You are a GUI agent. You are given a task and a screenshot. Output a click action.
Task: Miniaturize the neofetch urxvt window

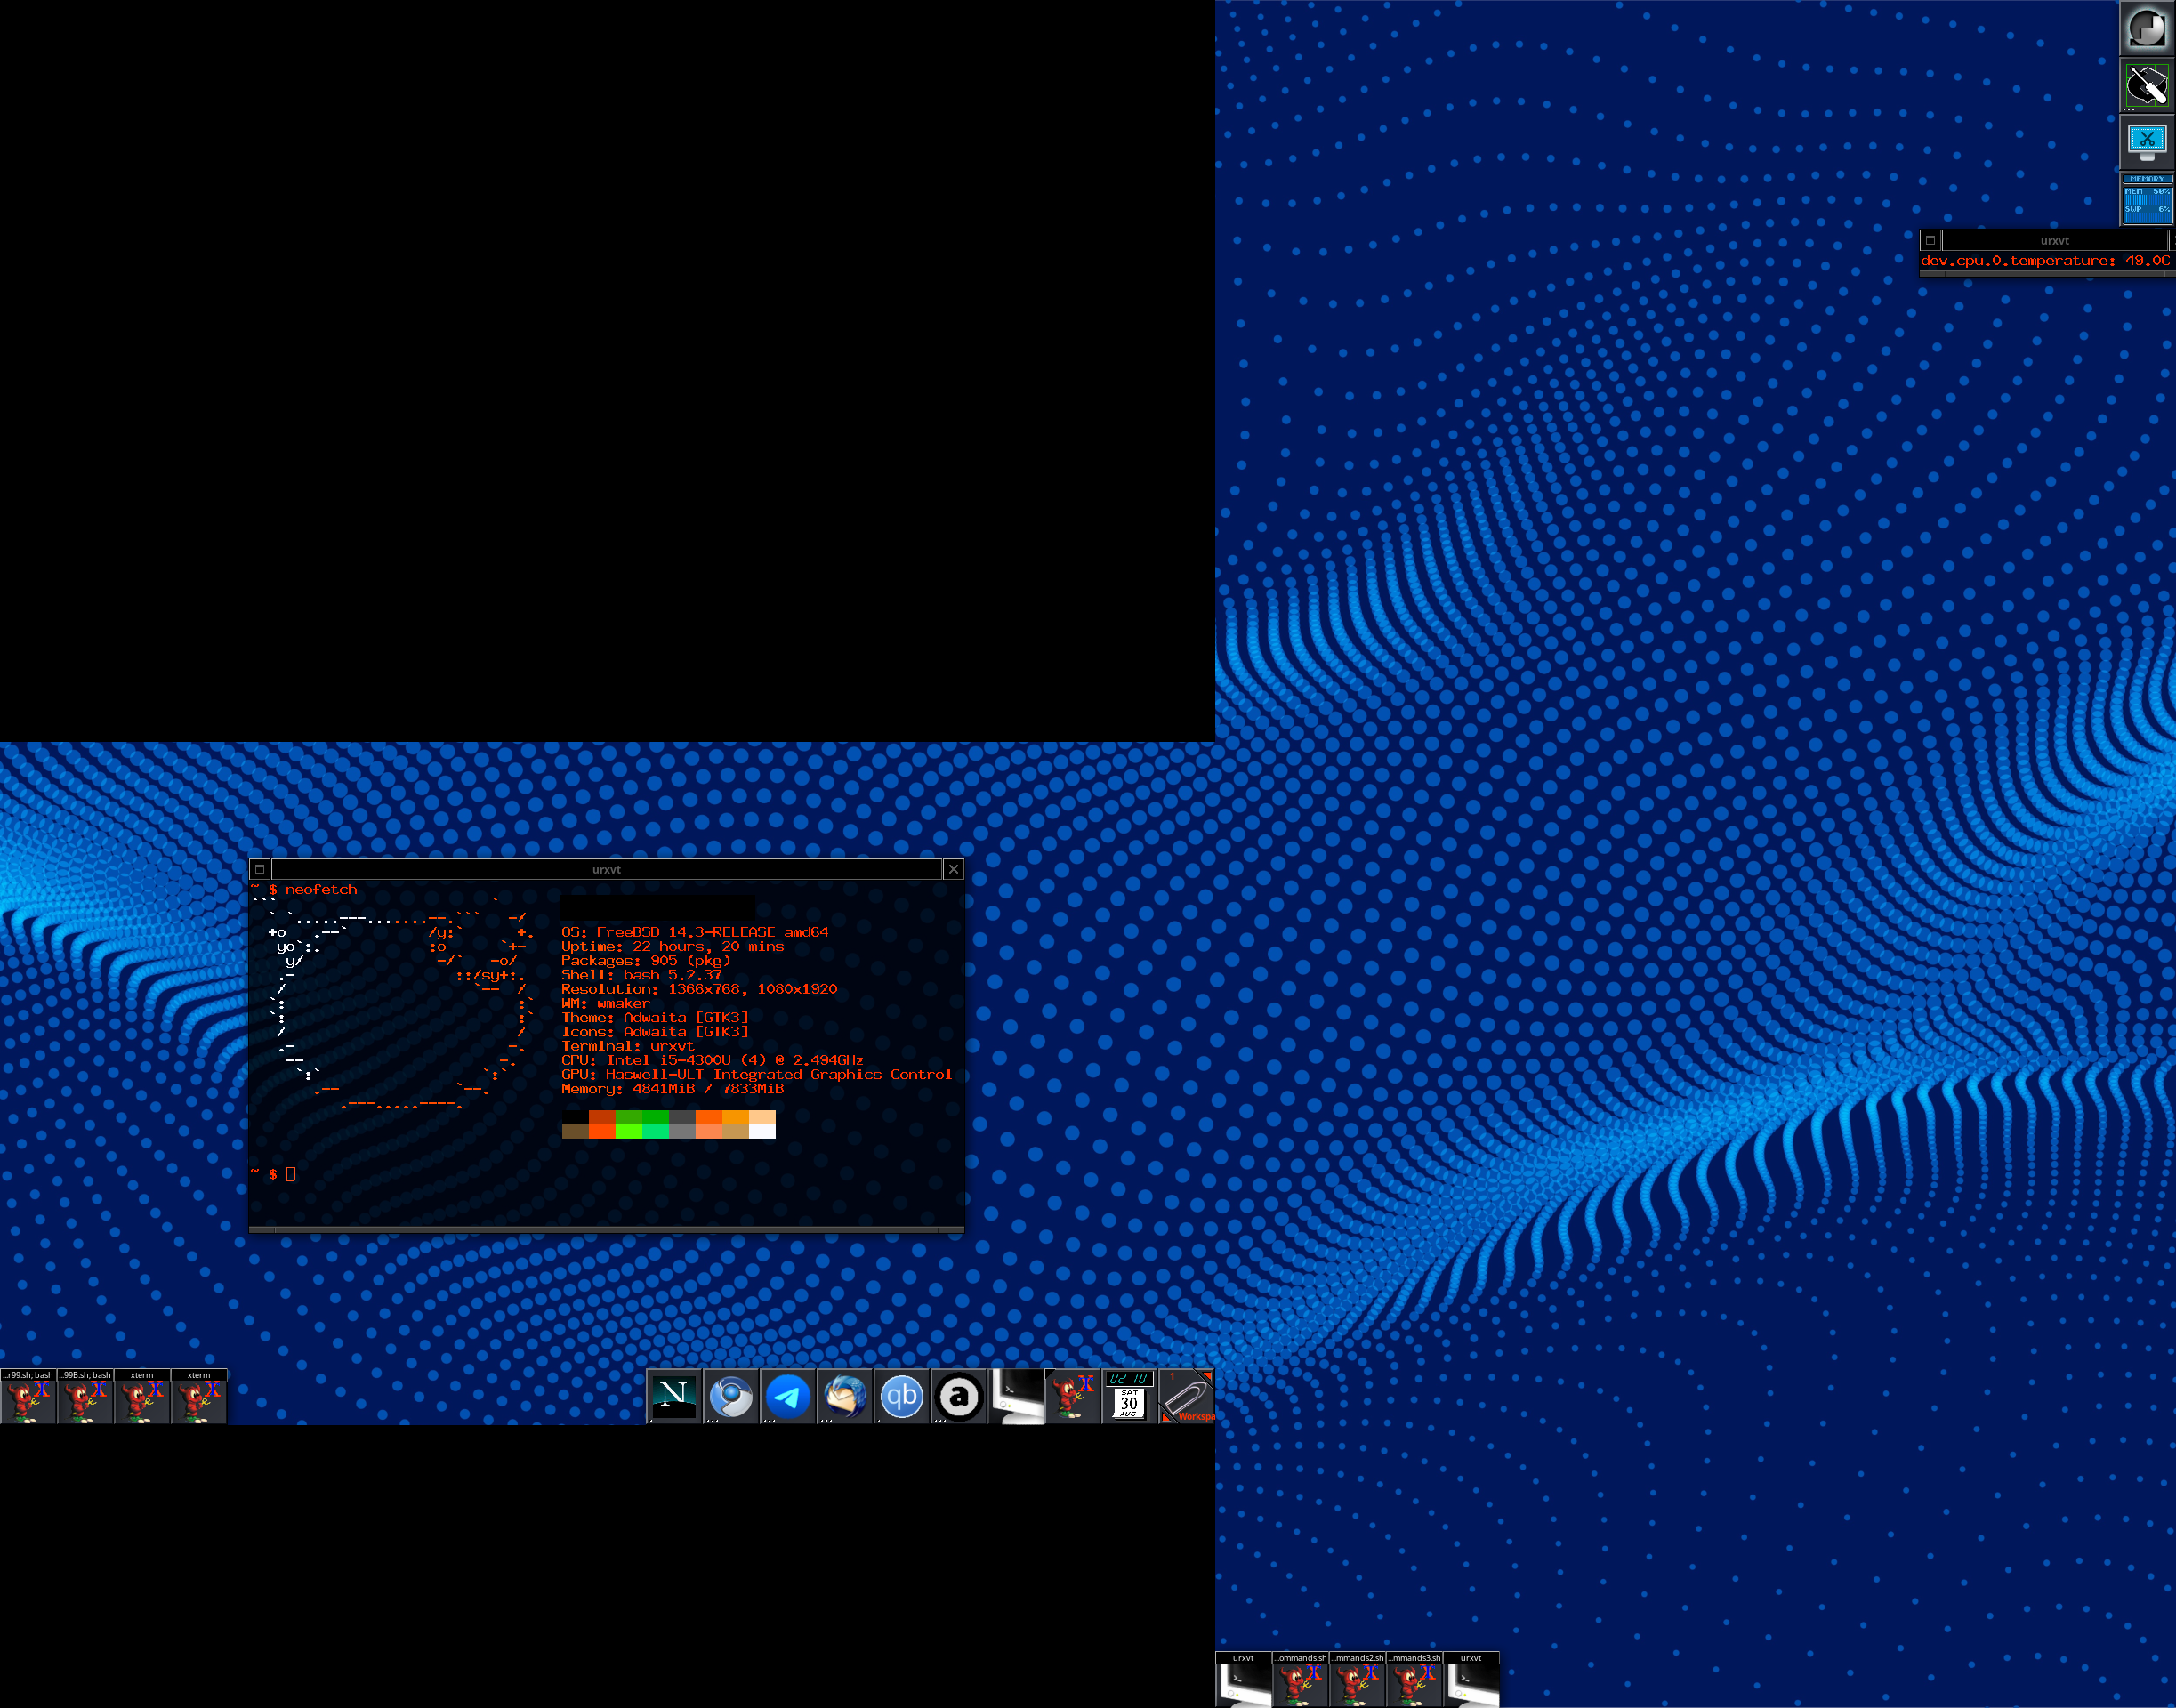tap(260, 869)
